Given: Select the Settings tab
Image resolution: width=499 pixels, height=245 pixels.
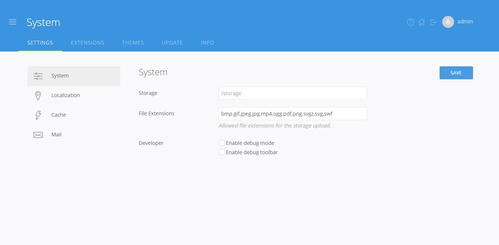Looking at the screenshot, I should point(40,43).
